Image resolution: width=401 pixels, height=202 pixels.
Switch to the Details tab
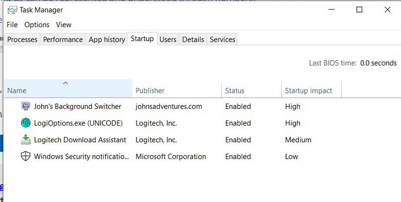click(x=193, y=39)
